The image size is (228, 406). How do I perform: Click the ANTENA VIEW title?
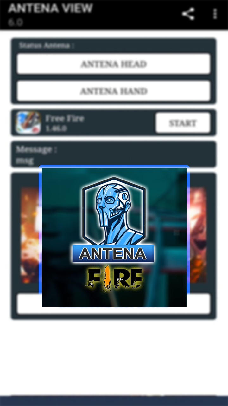50,8
